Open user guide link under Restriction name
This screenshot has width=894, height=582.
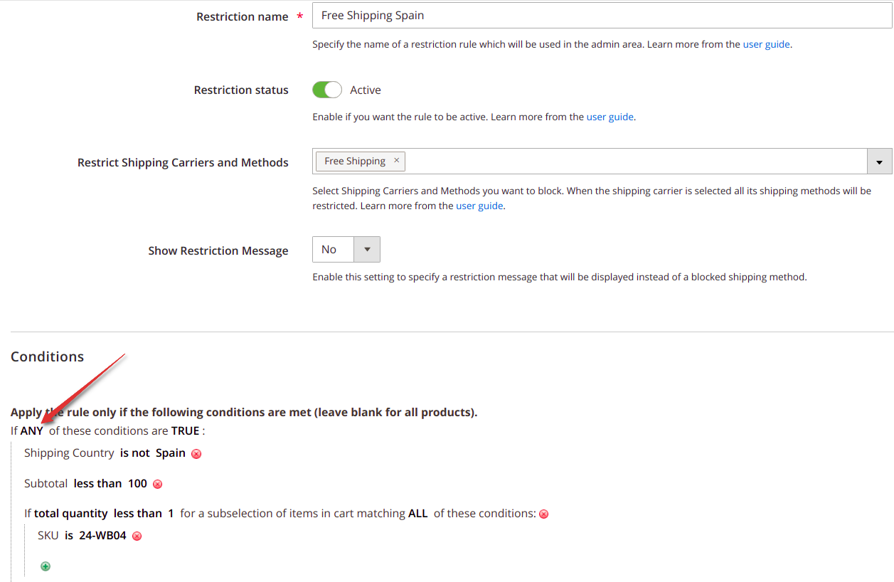[x=766, y=44]
